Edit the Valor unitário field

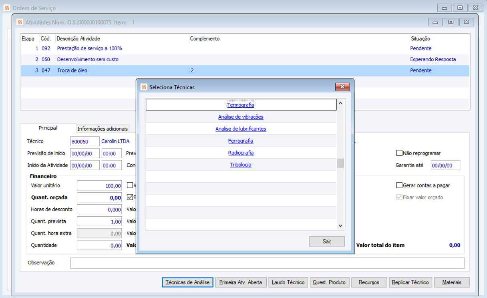[99, 185]
